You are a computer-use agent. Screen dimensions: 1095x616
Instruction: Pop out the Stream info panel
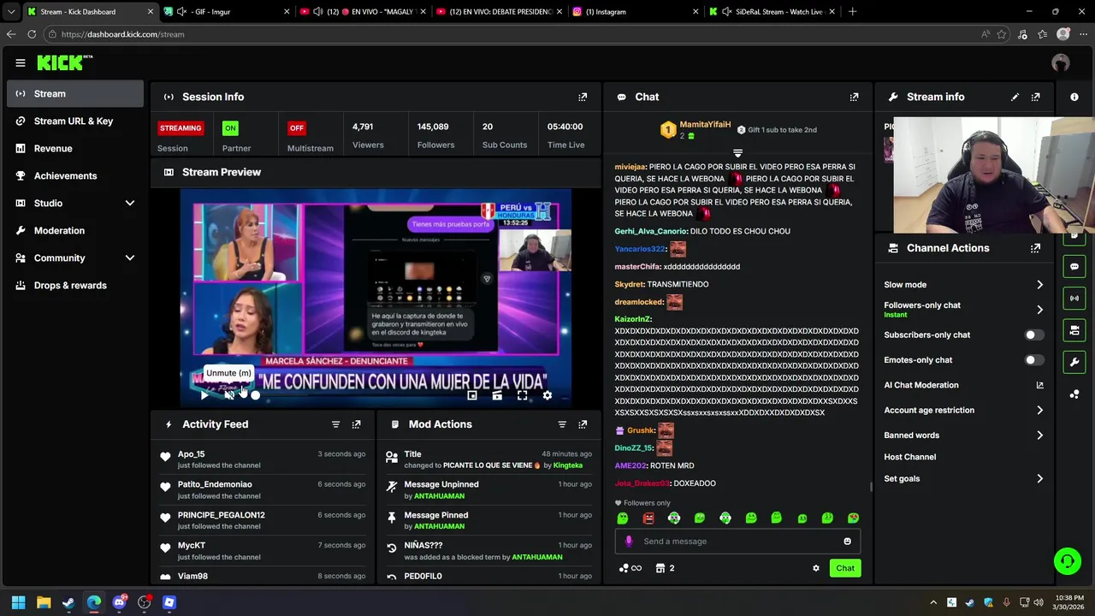[x=1036, y=97]
